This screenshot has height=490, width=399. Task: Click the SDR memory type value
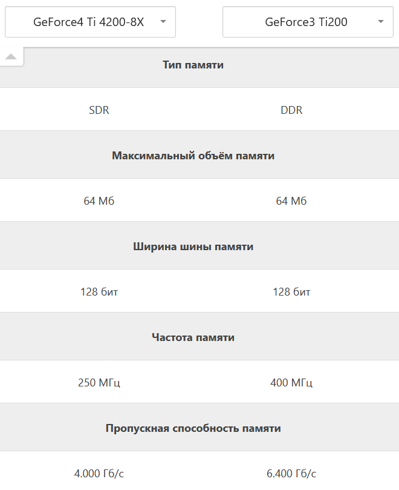(99, 110)
